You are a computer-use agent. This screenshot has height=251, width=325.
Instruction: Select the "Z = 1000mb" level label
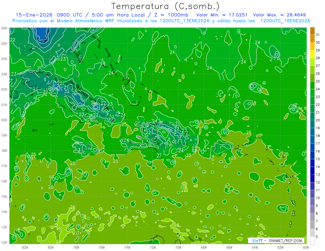171,15
